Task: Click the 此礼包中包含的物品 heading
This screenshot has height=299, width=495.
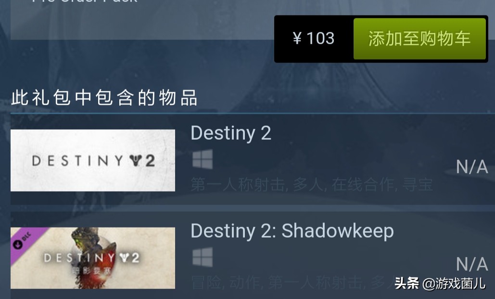Action: [x=104, y=97]
